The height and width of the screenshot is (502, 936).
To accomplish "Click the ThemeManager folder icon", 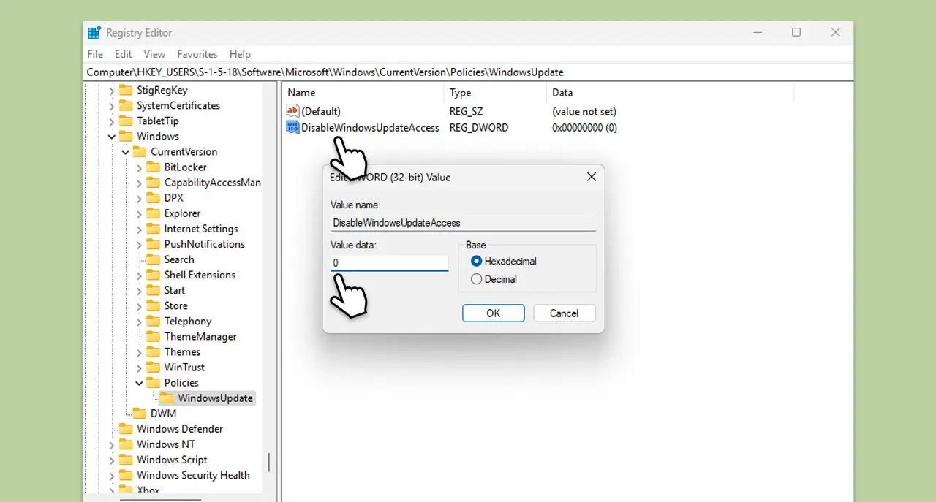I will click(x=153, y=336).
